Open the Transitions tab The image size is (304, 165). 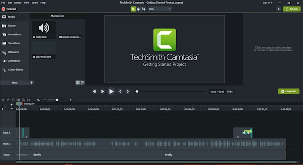[x=15, y=43]
